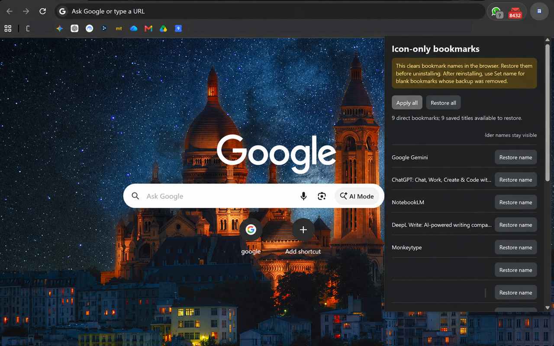This screenshot has width=554, height=346.
Task: Reload the current page
Action: tap(42, 11)
